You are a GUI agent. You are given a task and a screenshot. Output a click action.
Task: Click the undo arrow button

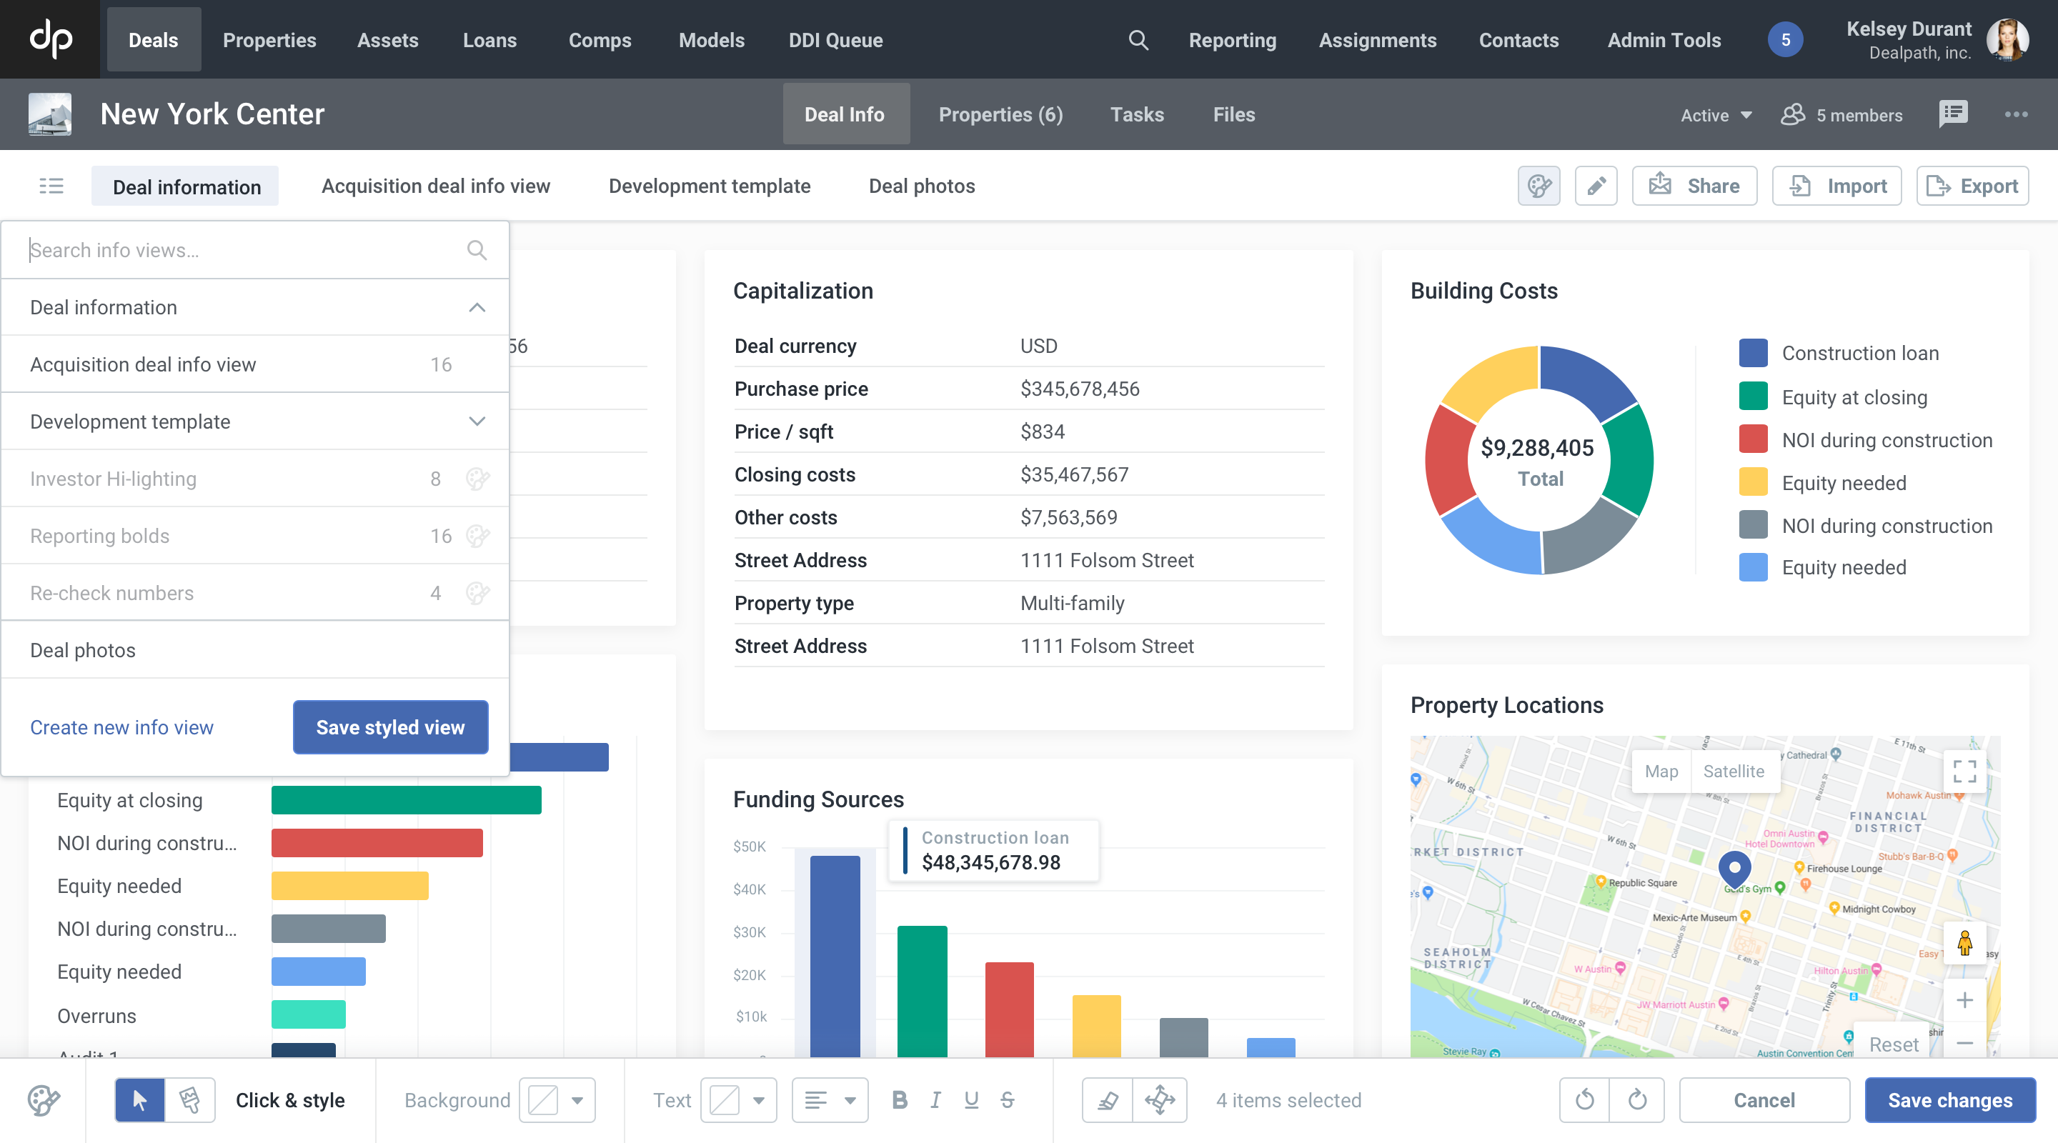[1584, 1099]
